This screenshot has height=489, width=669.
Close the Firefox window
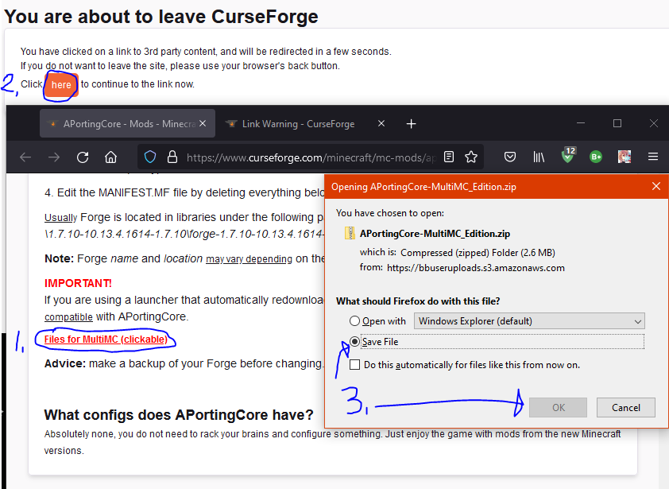coord(654,123)
